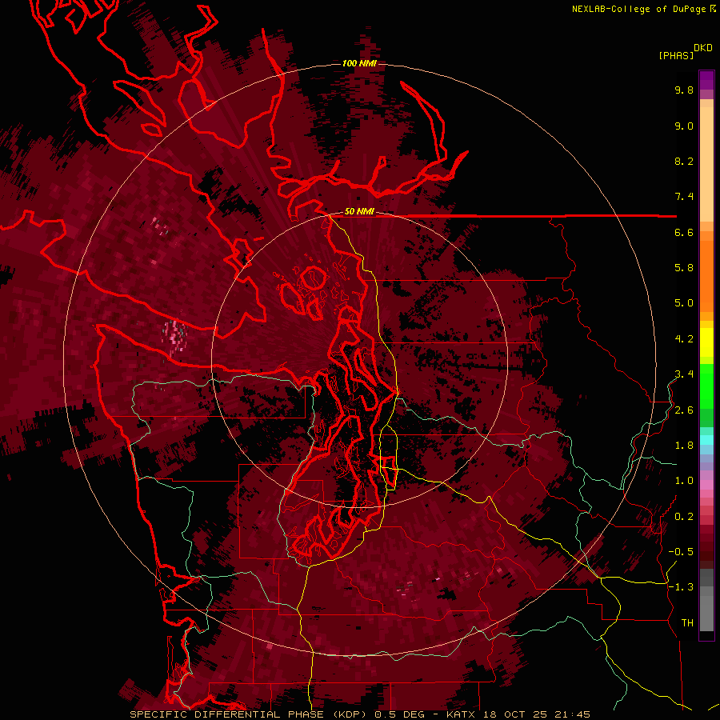This screenshot has height=720, width=720.
Task: Select the 9.8 value on the scale
Action: point(684,90)
